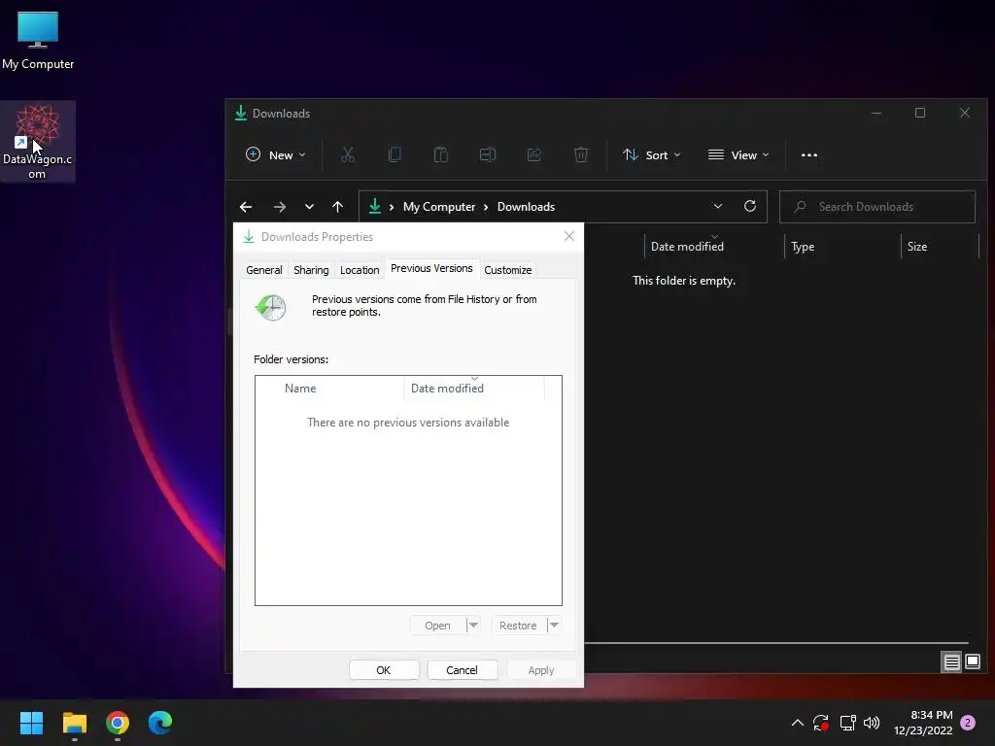Click Downloads in the address breadcrumb

tap(526, 207)
